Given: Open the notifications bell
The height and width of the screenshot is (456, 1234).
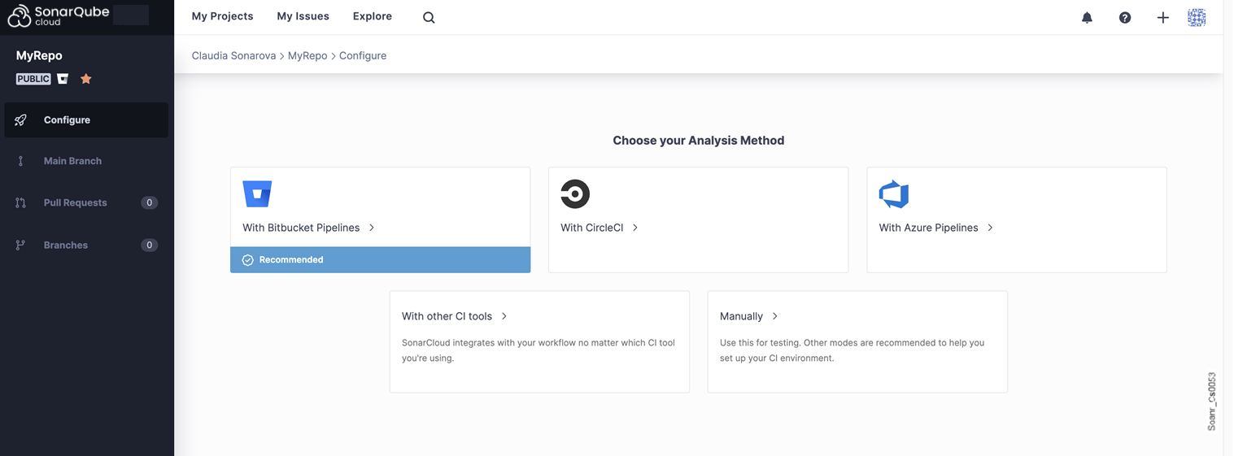Looking at the screenshot, I should tap(1087, 18).
